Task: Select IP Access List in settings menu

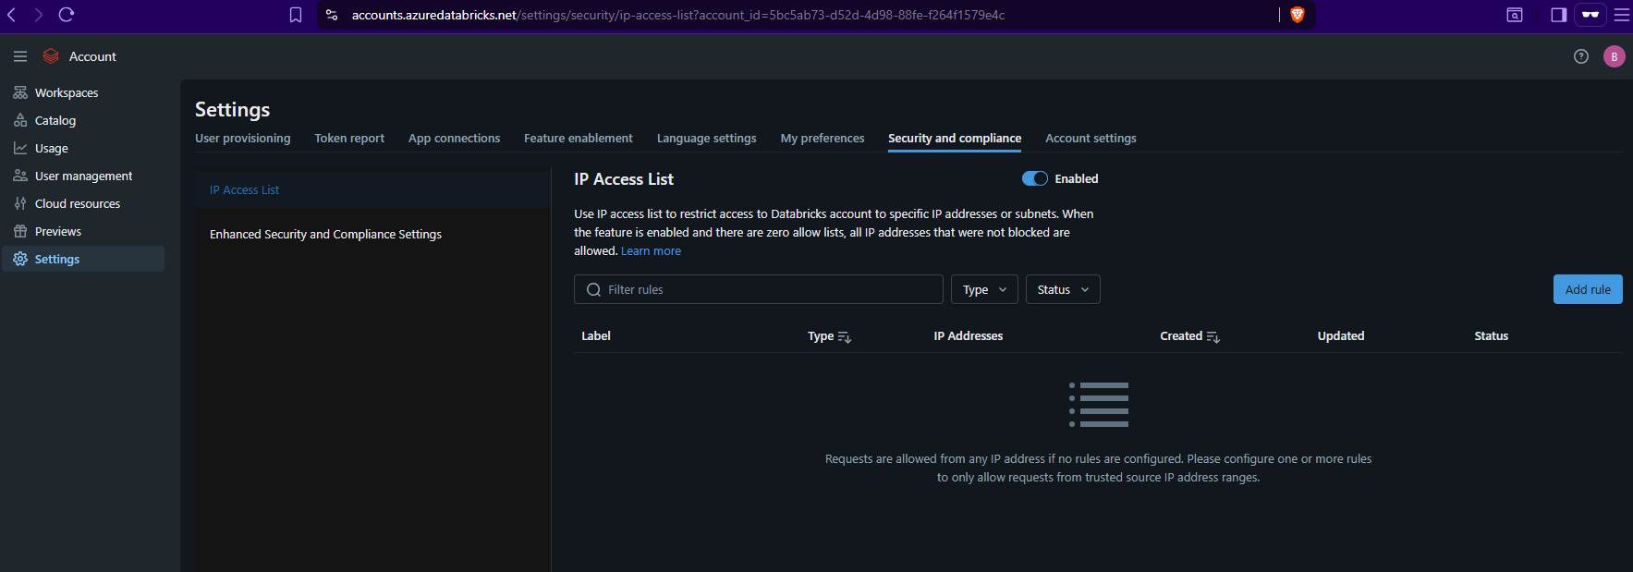Action: [x=372, y=189]
